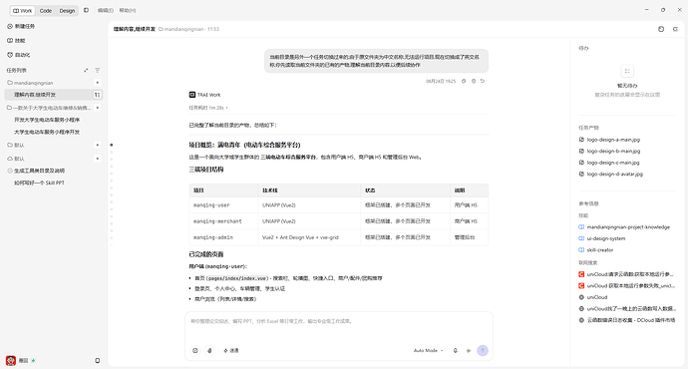Click empty to-do placeholder icon

[x=627, y=71]
